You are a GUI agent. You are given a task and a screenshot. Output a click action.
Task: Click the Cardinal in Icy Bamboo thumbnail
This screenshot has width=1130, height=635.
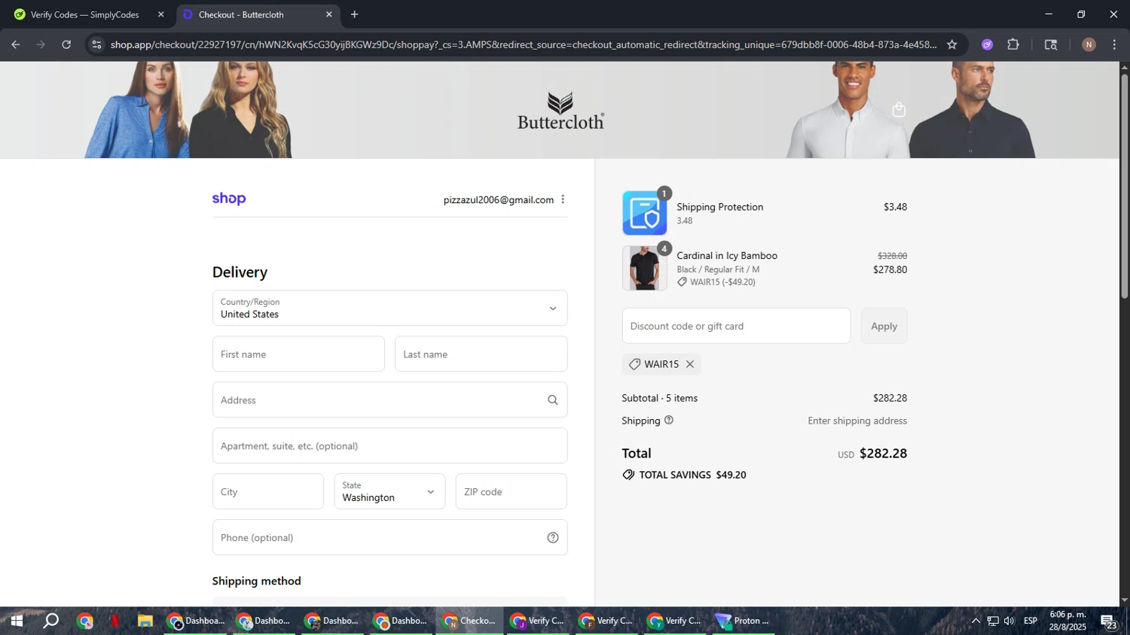(645, 268)
